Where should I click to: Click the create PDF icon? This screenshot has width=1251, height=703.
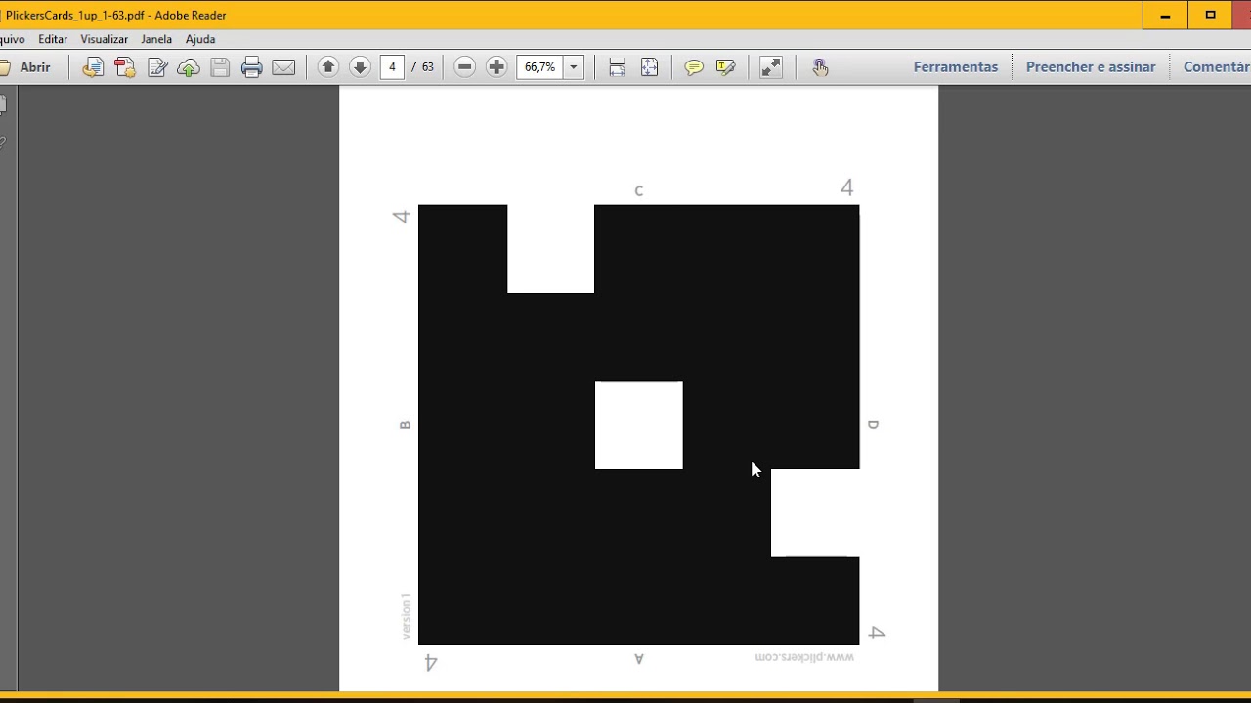coord(125,67)
